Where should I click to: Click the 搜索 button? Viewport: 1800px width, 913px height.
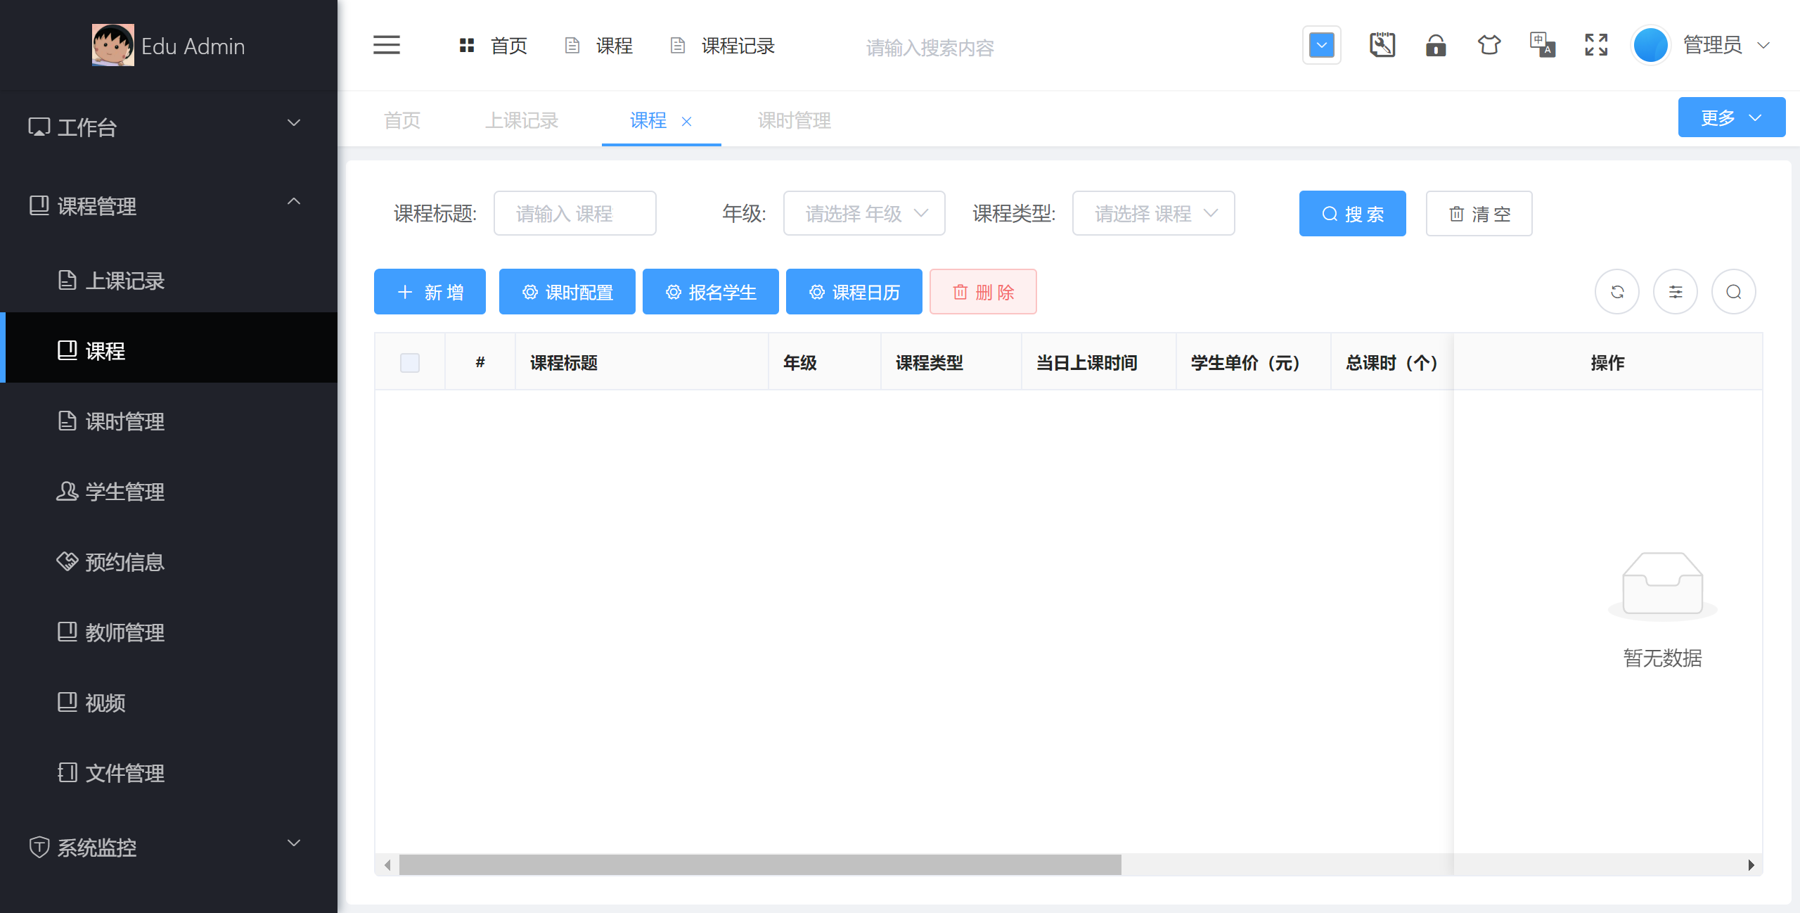1353,213
